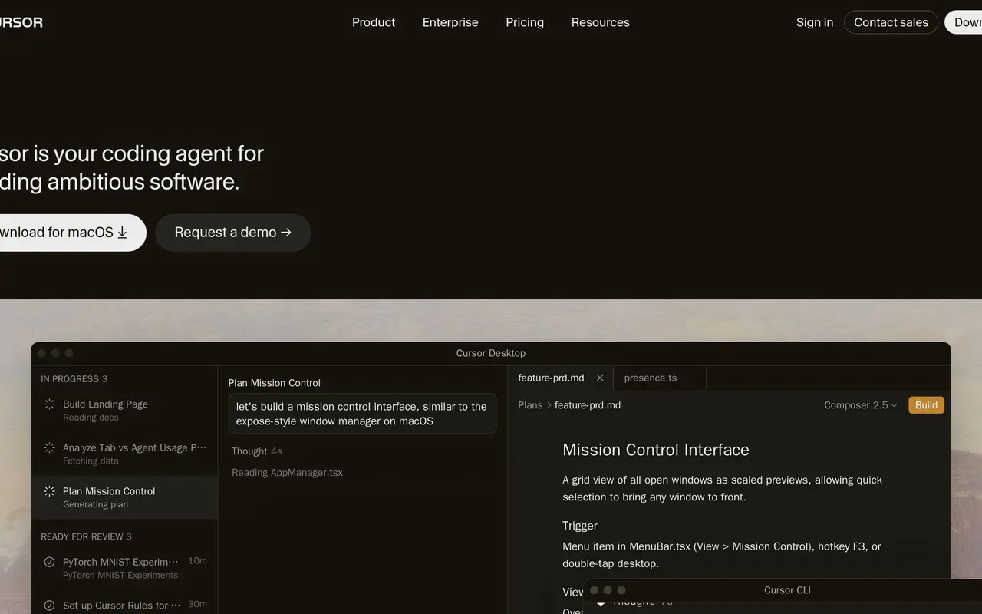Click the READY FOR REVIEW 3 section header

[86, 536]
